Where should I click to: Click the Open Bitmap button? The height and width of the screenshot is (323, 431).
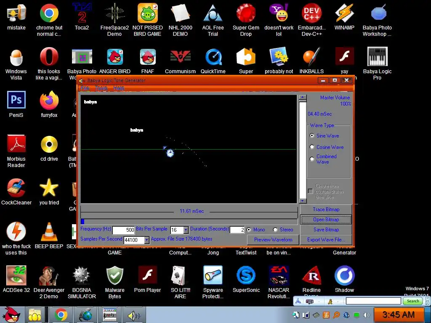[x=326, y=220]
